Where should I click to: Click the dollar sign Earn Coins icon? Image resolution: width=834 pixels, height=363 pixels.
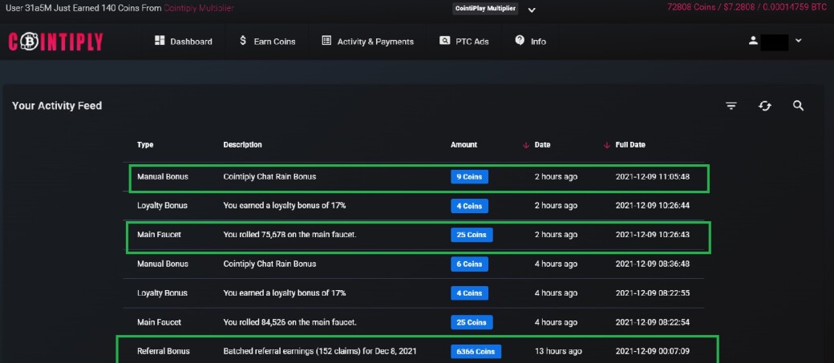pyautogui.click(x=242, y=40)
